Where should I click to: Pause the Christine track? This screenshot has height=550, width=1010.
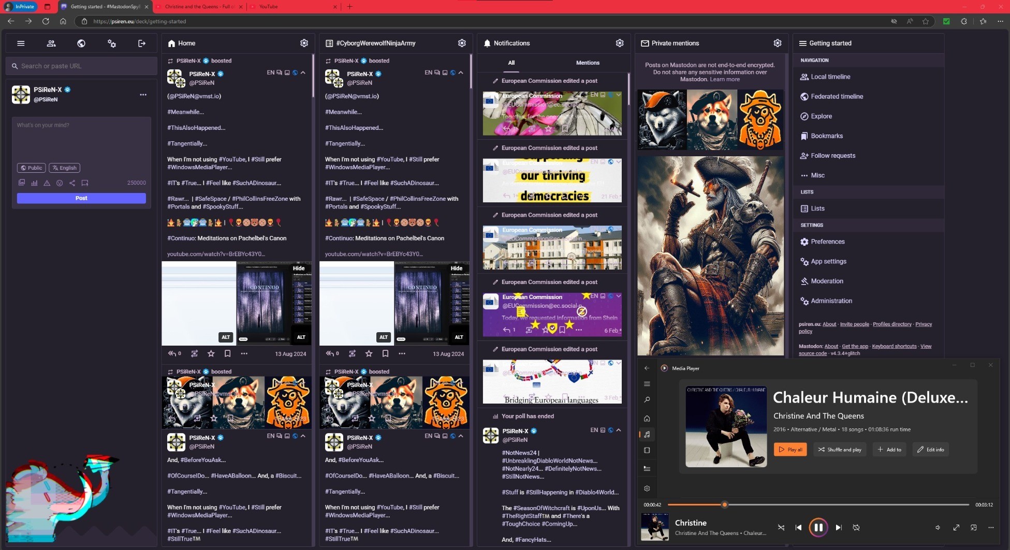[x=818, y=527]
